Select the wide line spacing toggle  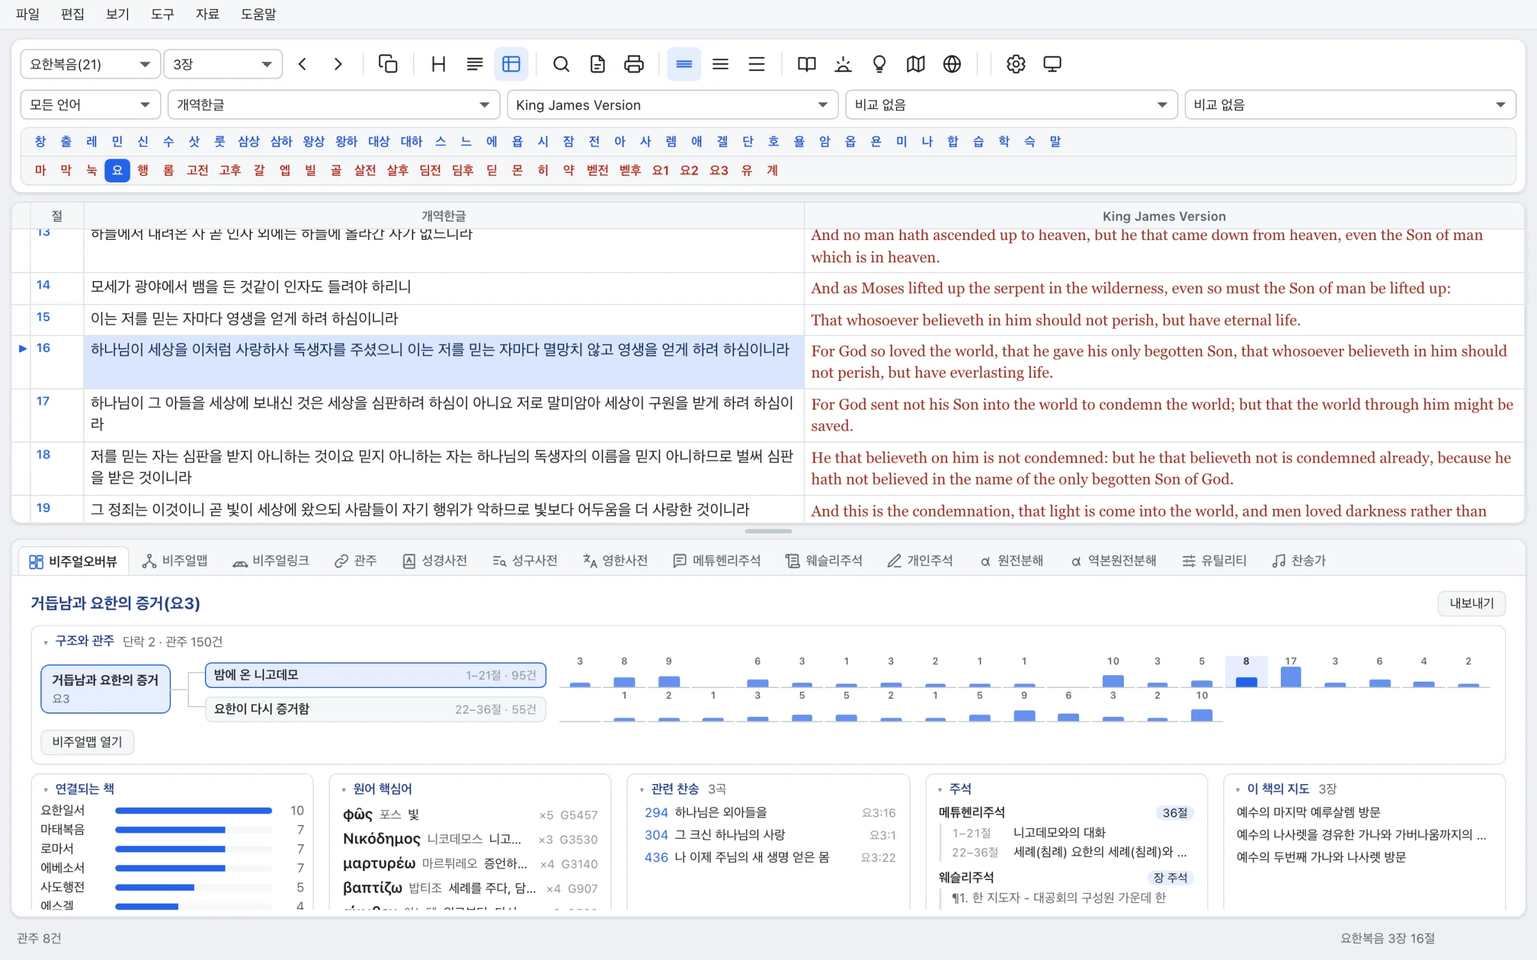tap(757, 64)
